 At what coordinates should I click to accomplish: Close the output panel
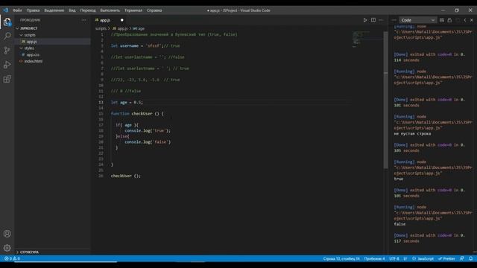[472, 20]
